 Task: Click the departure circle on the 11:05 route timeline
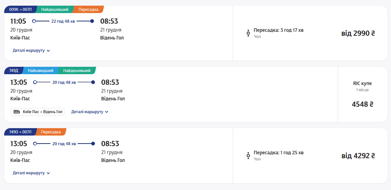(x=34, y=21)
